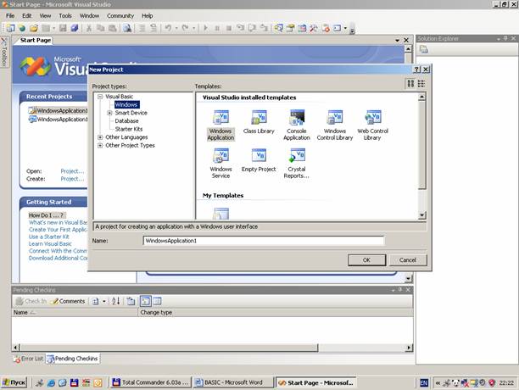Choose the Console Application template

coord(297,125)
